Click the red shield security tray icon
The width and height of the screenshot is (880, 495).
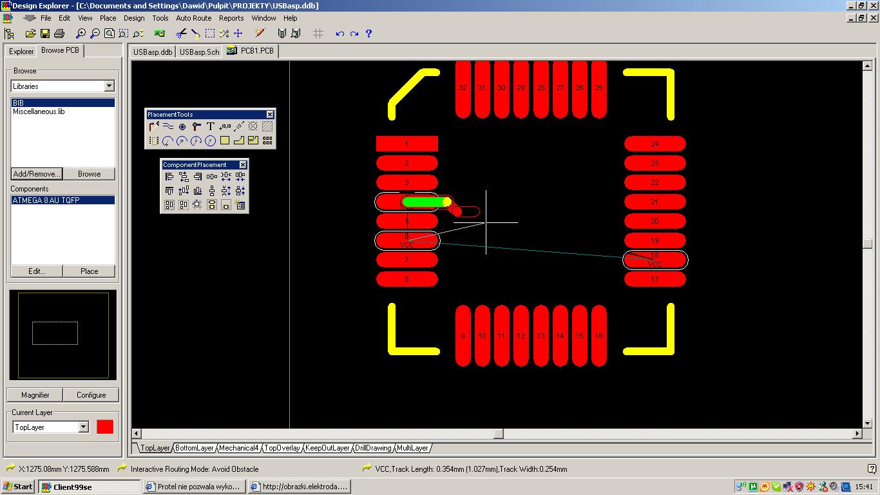pyautogui.click(x=799, y=487)
